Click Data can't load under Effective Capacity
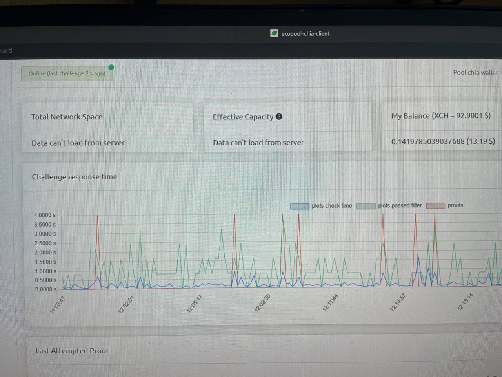 258,143
